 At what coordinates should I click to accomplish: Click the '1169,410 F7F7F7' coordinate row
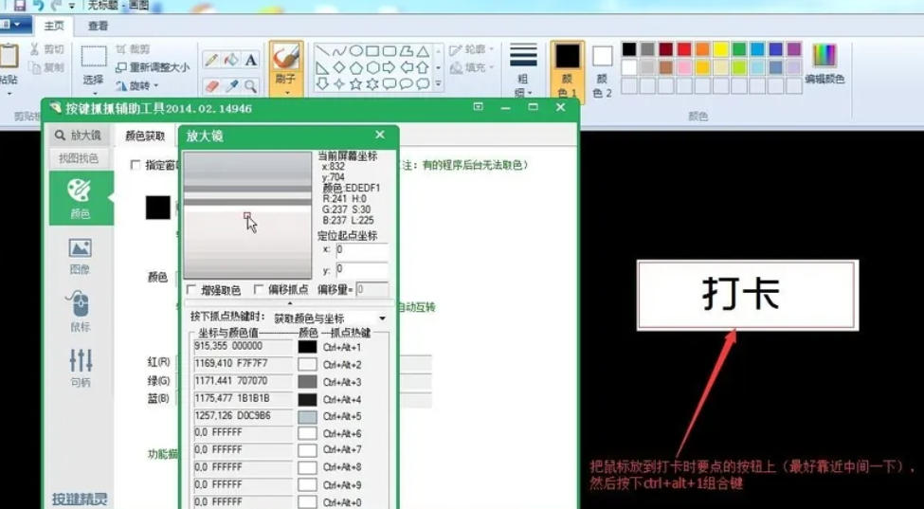pyautogui.click(x=244, y=364)
